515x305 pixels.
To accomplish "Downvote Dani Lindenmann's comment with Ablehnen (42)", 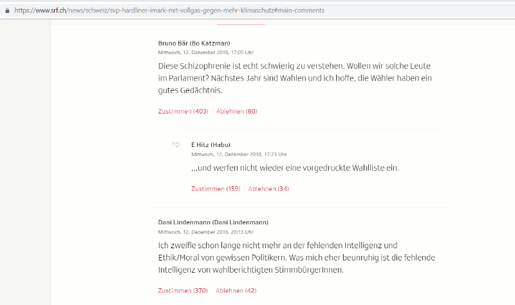I will [236, 291].
